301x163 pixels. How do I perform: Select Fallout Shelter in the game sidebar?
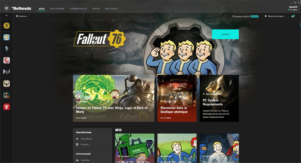[7, 37]
